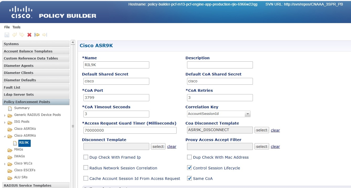Expand the ISG Pools tree node
This screenshot has width=351, height=188.
[5, 122]
